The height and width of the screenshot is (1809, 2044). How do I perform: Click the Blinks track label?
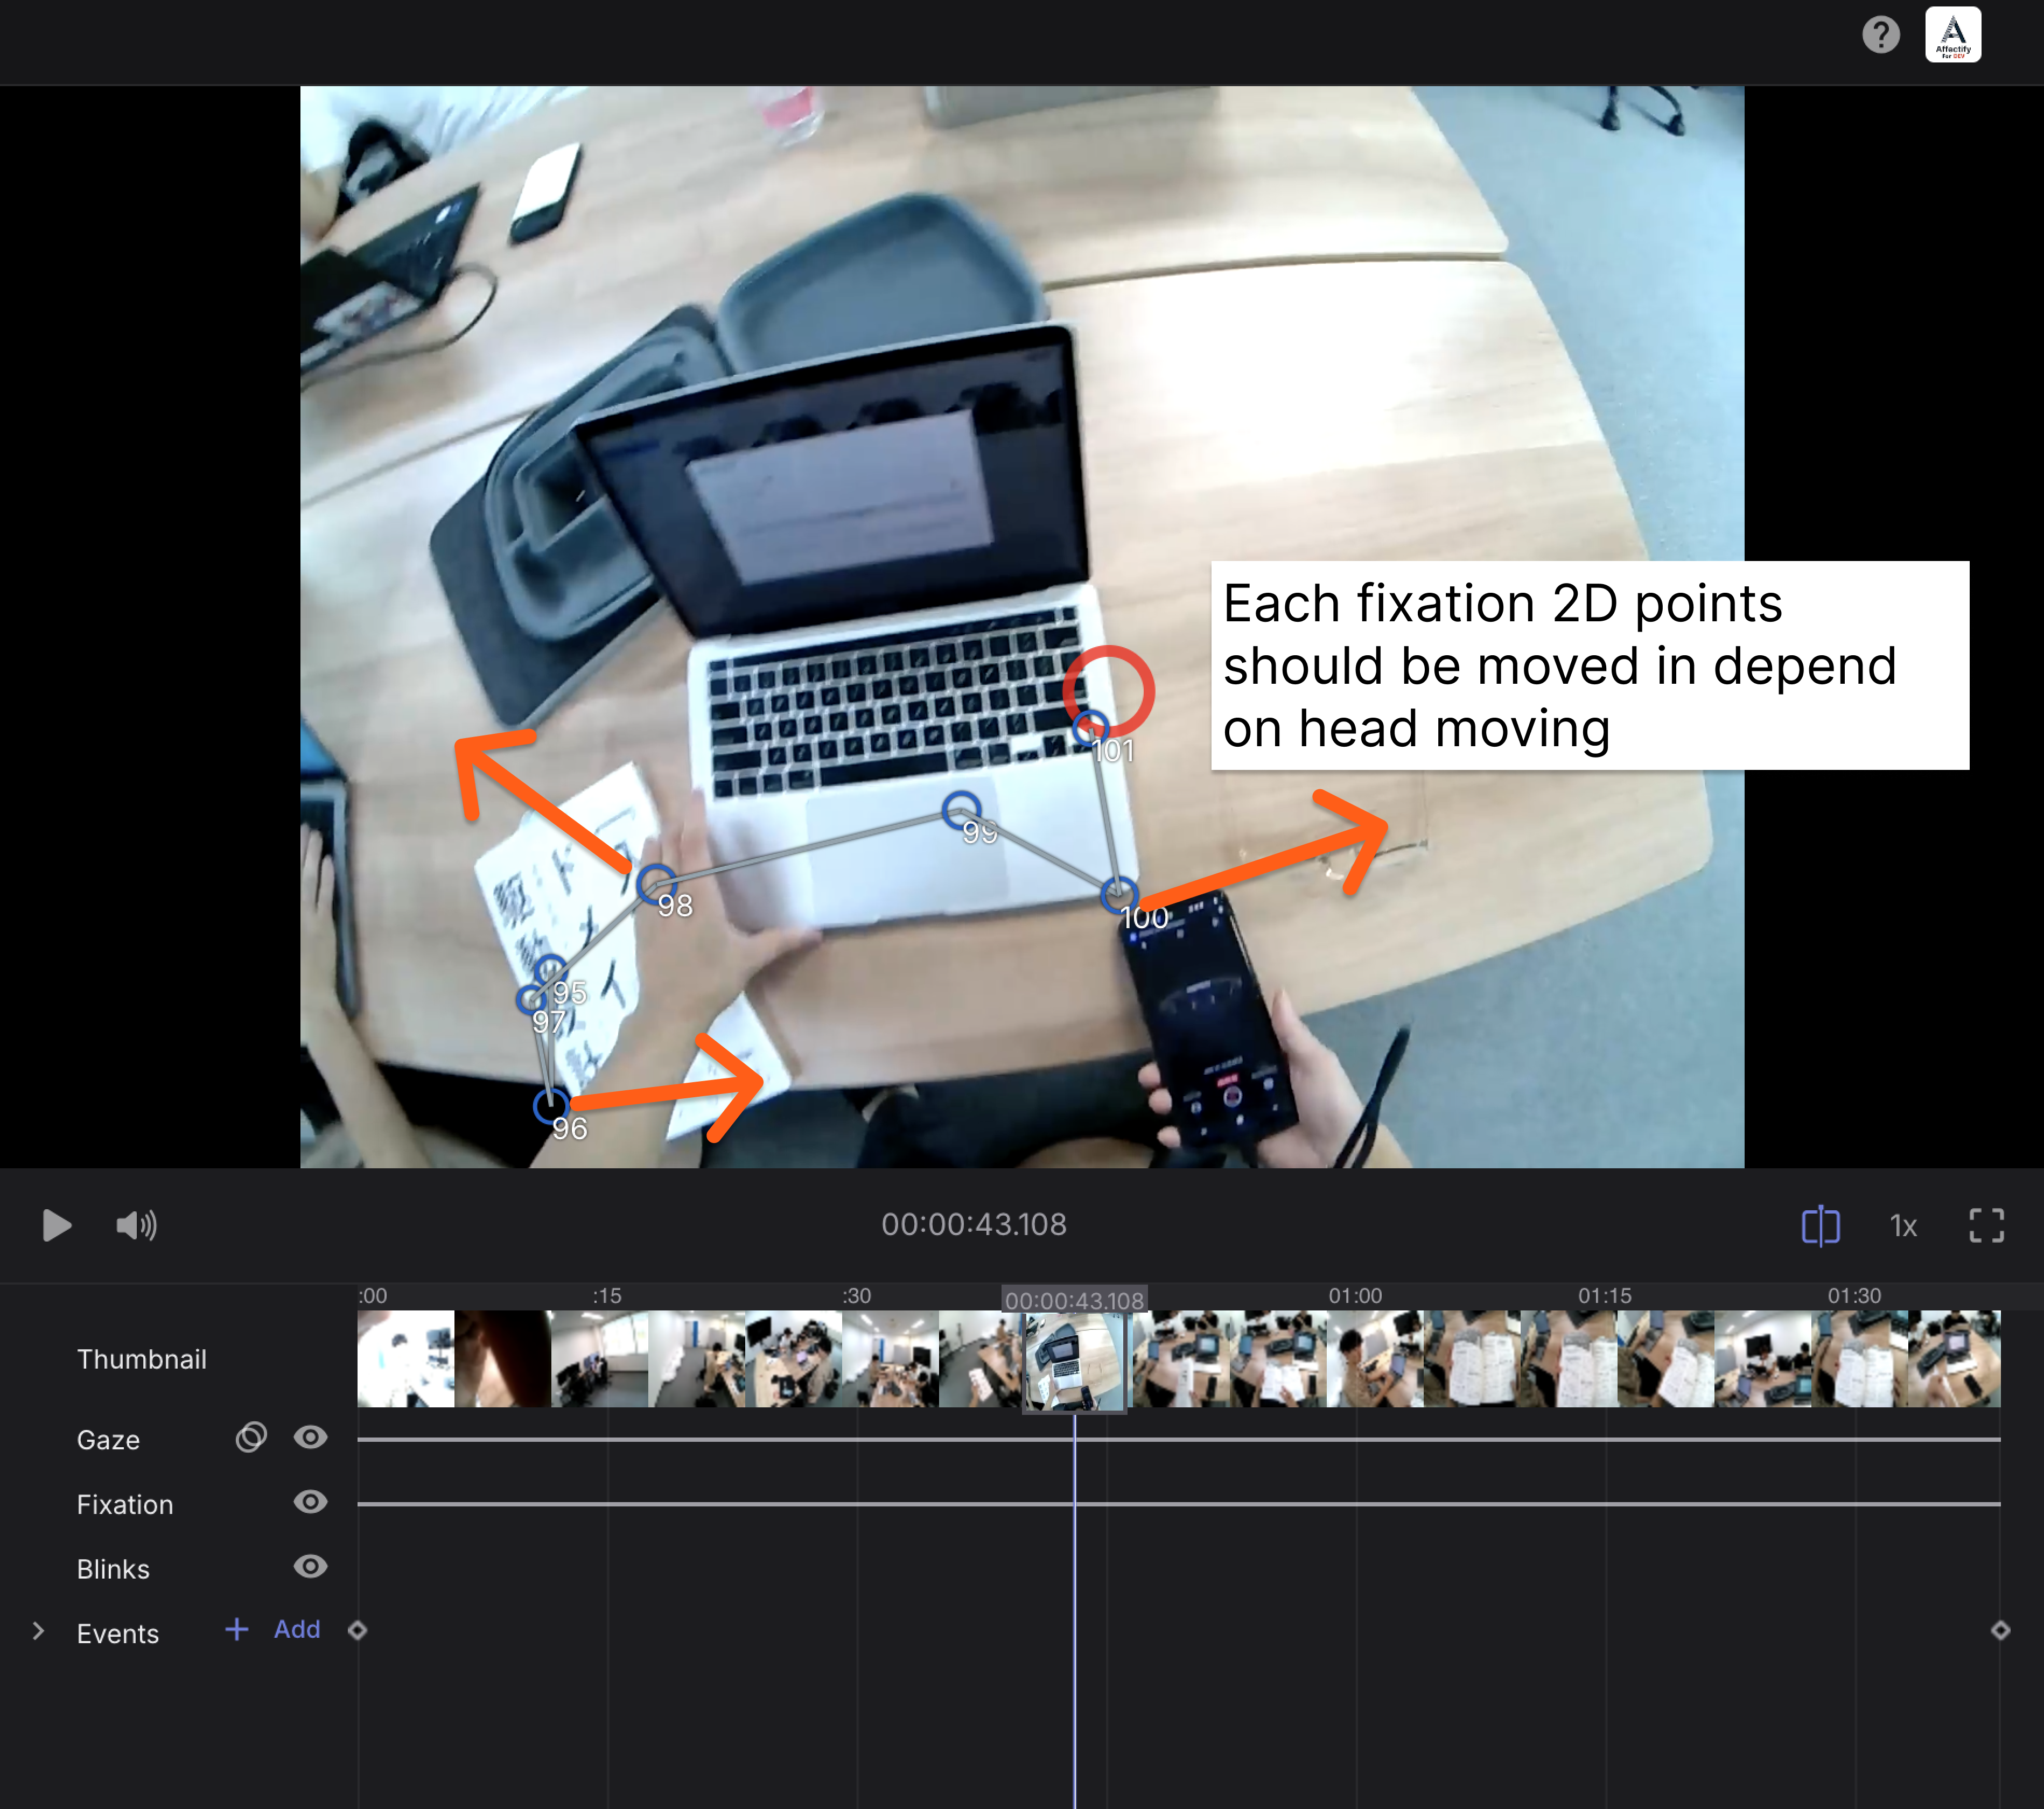pos(113,1569)
